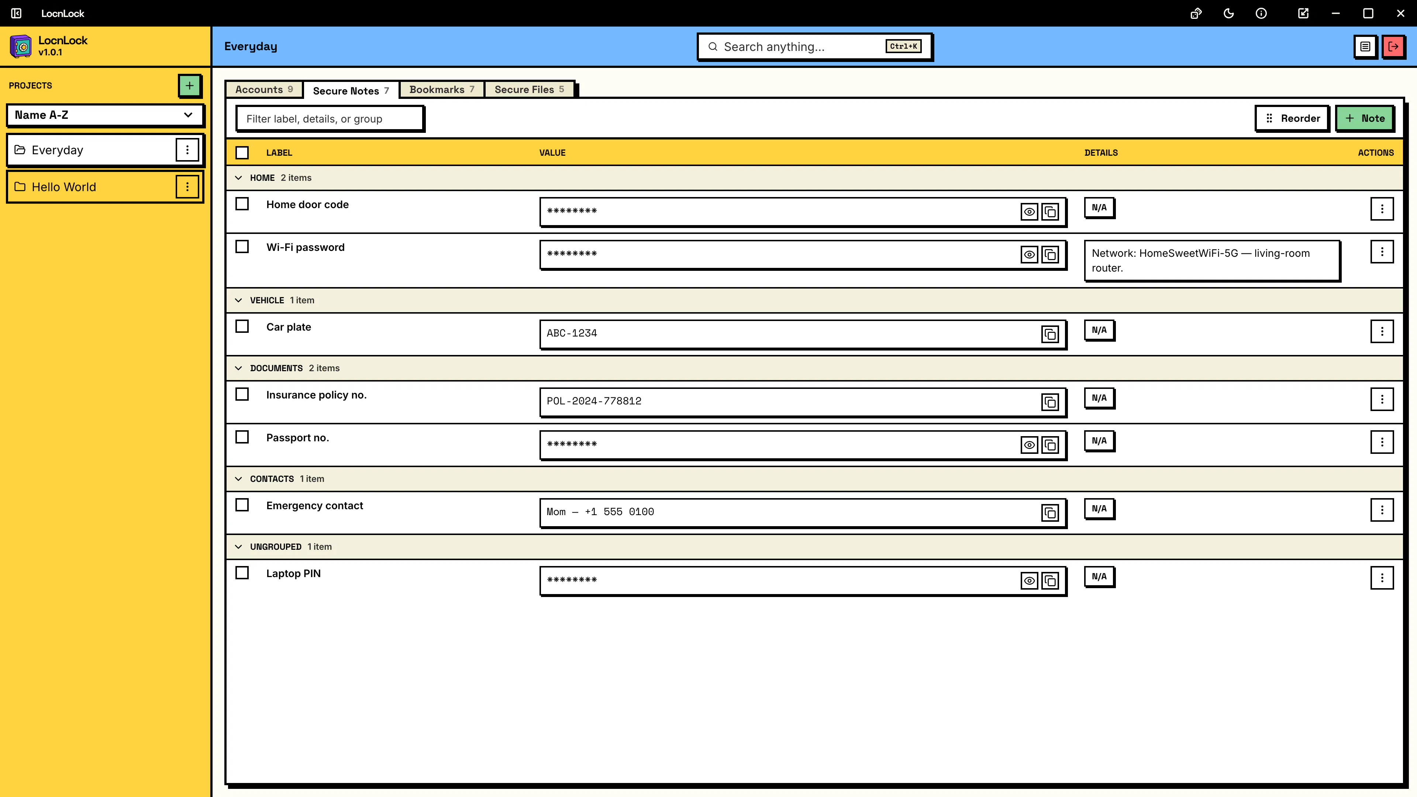Show the Passport no. value

pos(1029,445)
